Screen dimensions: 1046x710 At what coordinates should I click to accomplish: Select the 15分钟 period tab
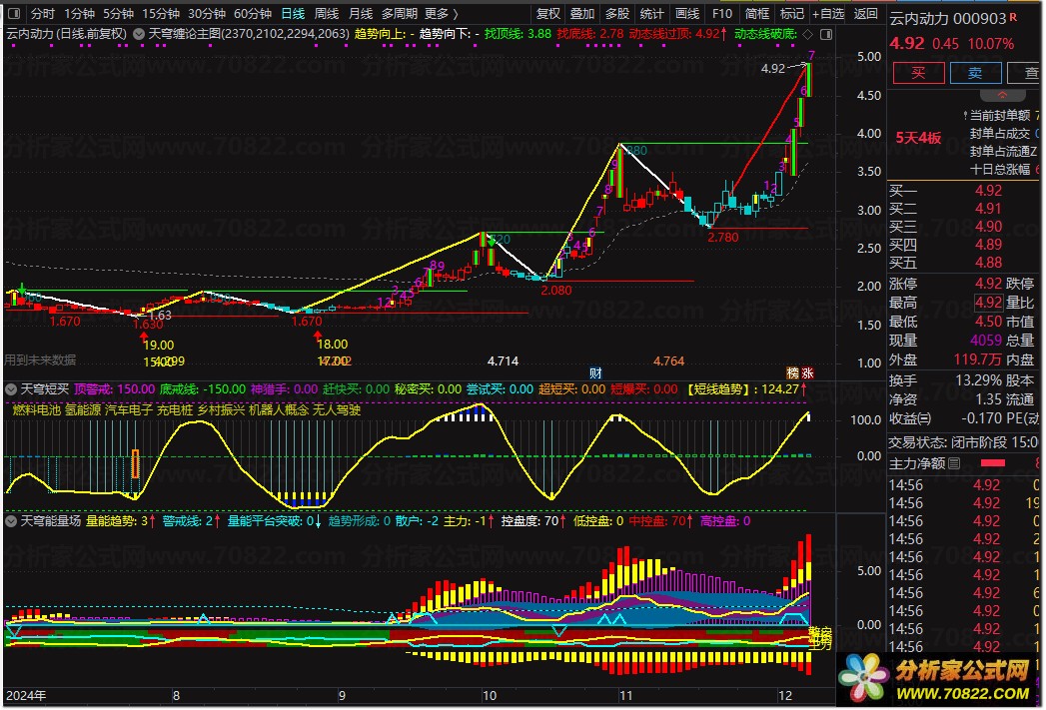tap(161, 13)
